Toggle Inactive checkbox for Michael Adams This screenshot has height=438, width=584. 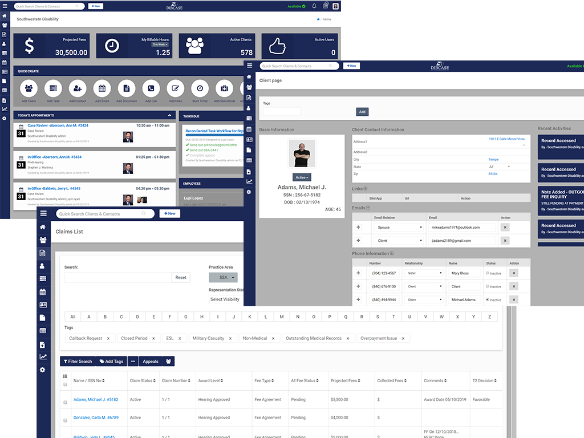click(487, 299)
